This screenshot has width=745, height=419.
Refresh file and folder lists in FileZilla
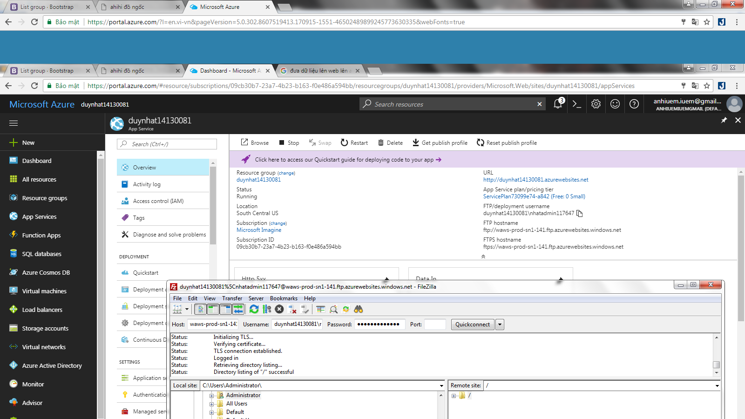[254, 309]
